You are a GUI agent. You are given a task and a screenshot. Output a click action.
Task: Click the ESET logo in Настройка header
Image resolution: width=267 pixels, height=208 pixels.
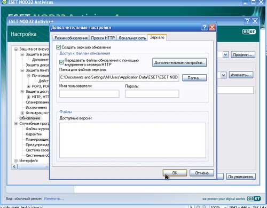click(x=249, y=31)
